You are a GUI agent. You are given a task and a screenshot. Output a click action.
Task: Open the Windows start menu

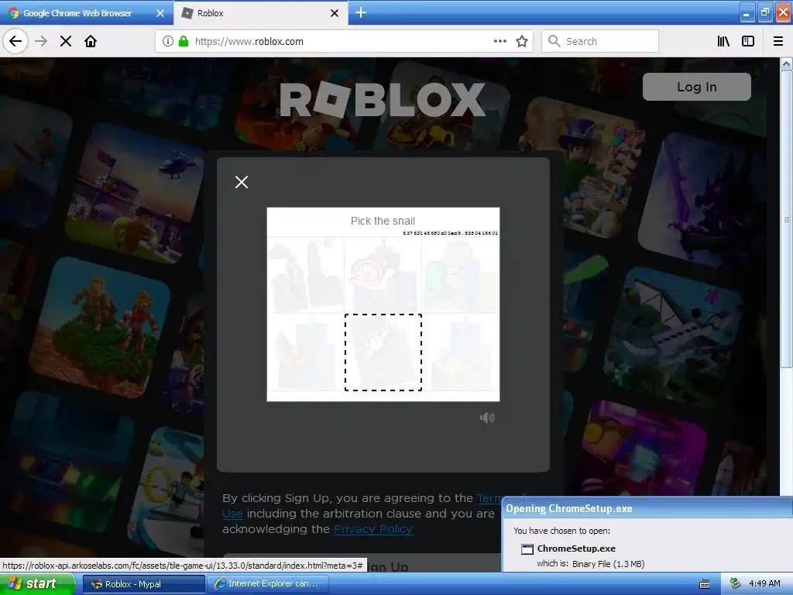tap(37, 583)
